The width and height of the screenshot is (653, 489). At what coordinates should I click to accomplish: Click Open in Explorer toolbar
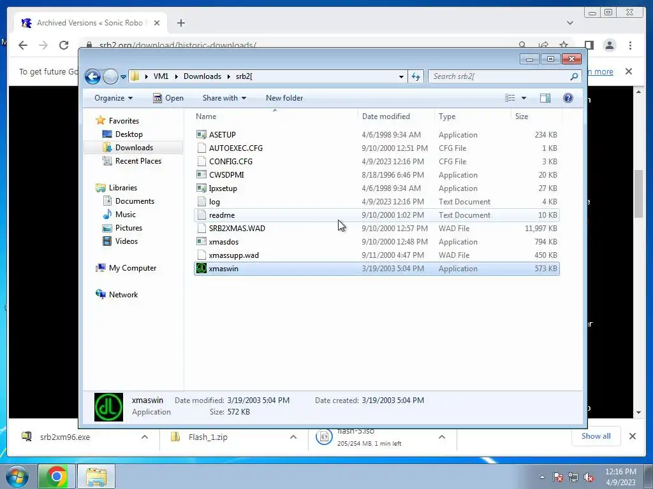168,98
